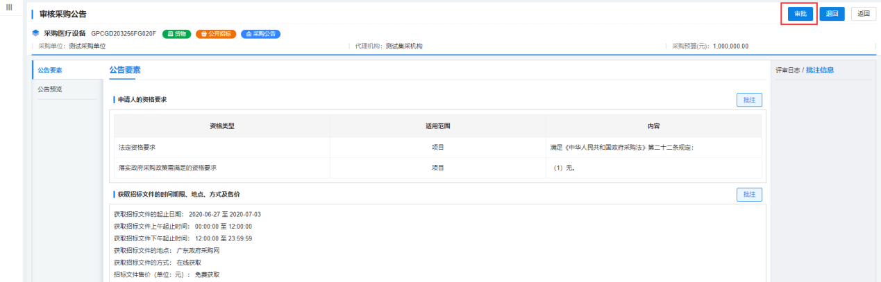This screenshot has height=282, width=881.
Task: Click the 资格类型 table column header
Action: point(222,126)
